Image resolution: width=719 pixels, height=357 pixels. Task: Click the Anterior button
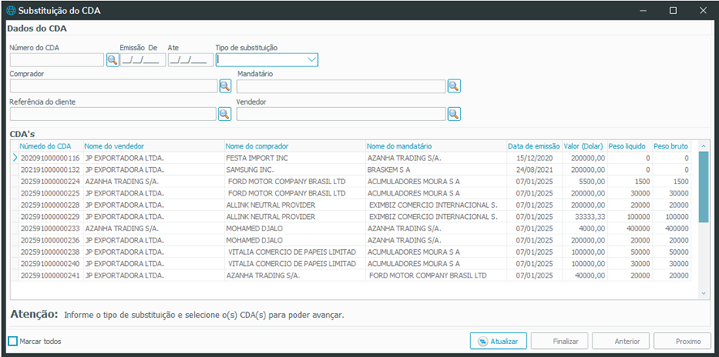click(621, 341)
